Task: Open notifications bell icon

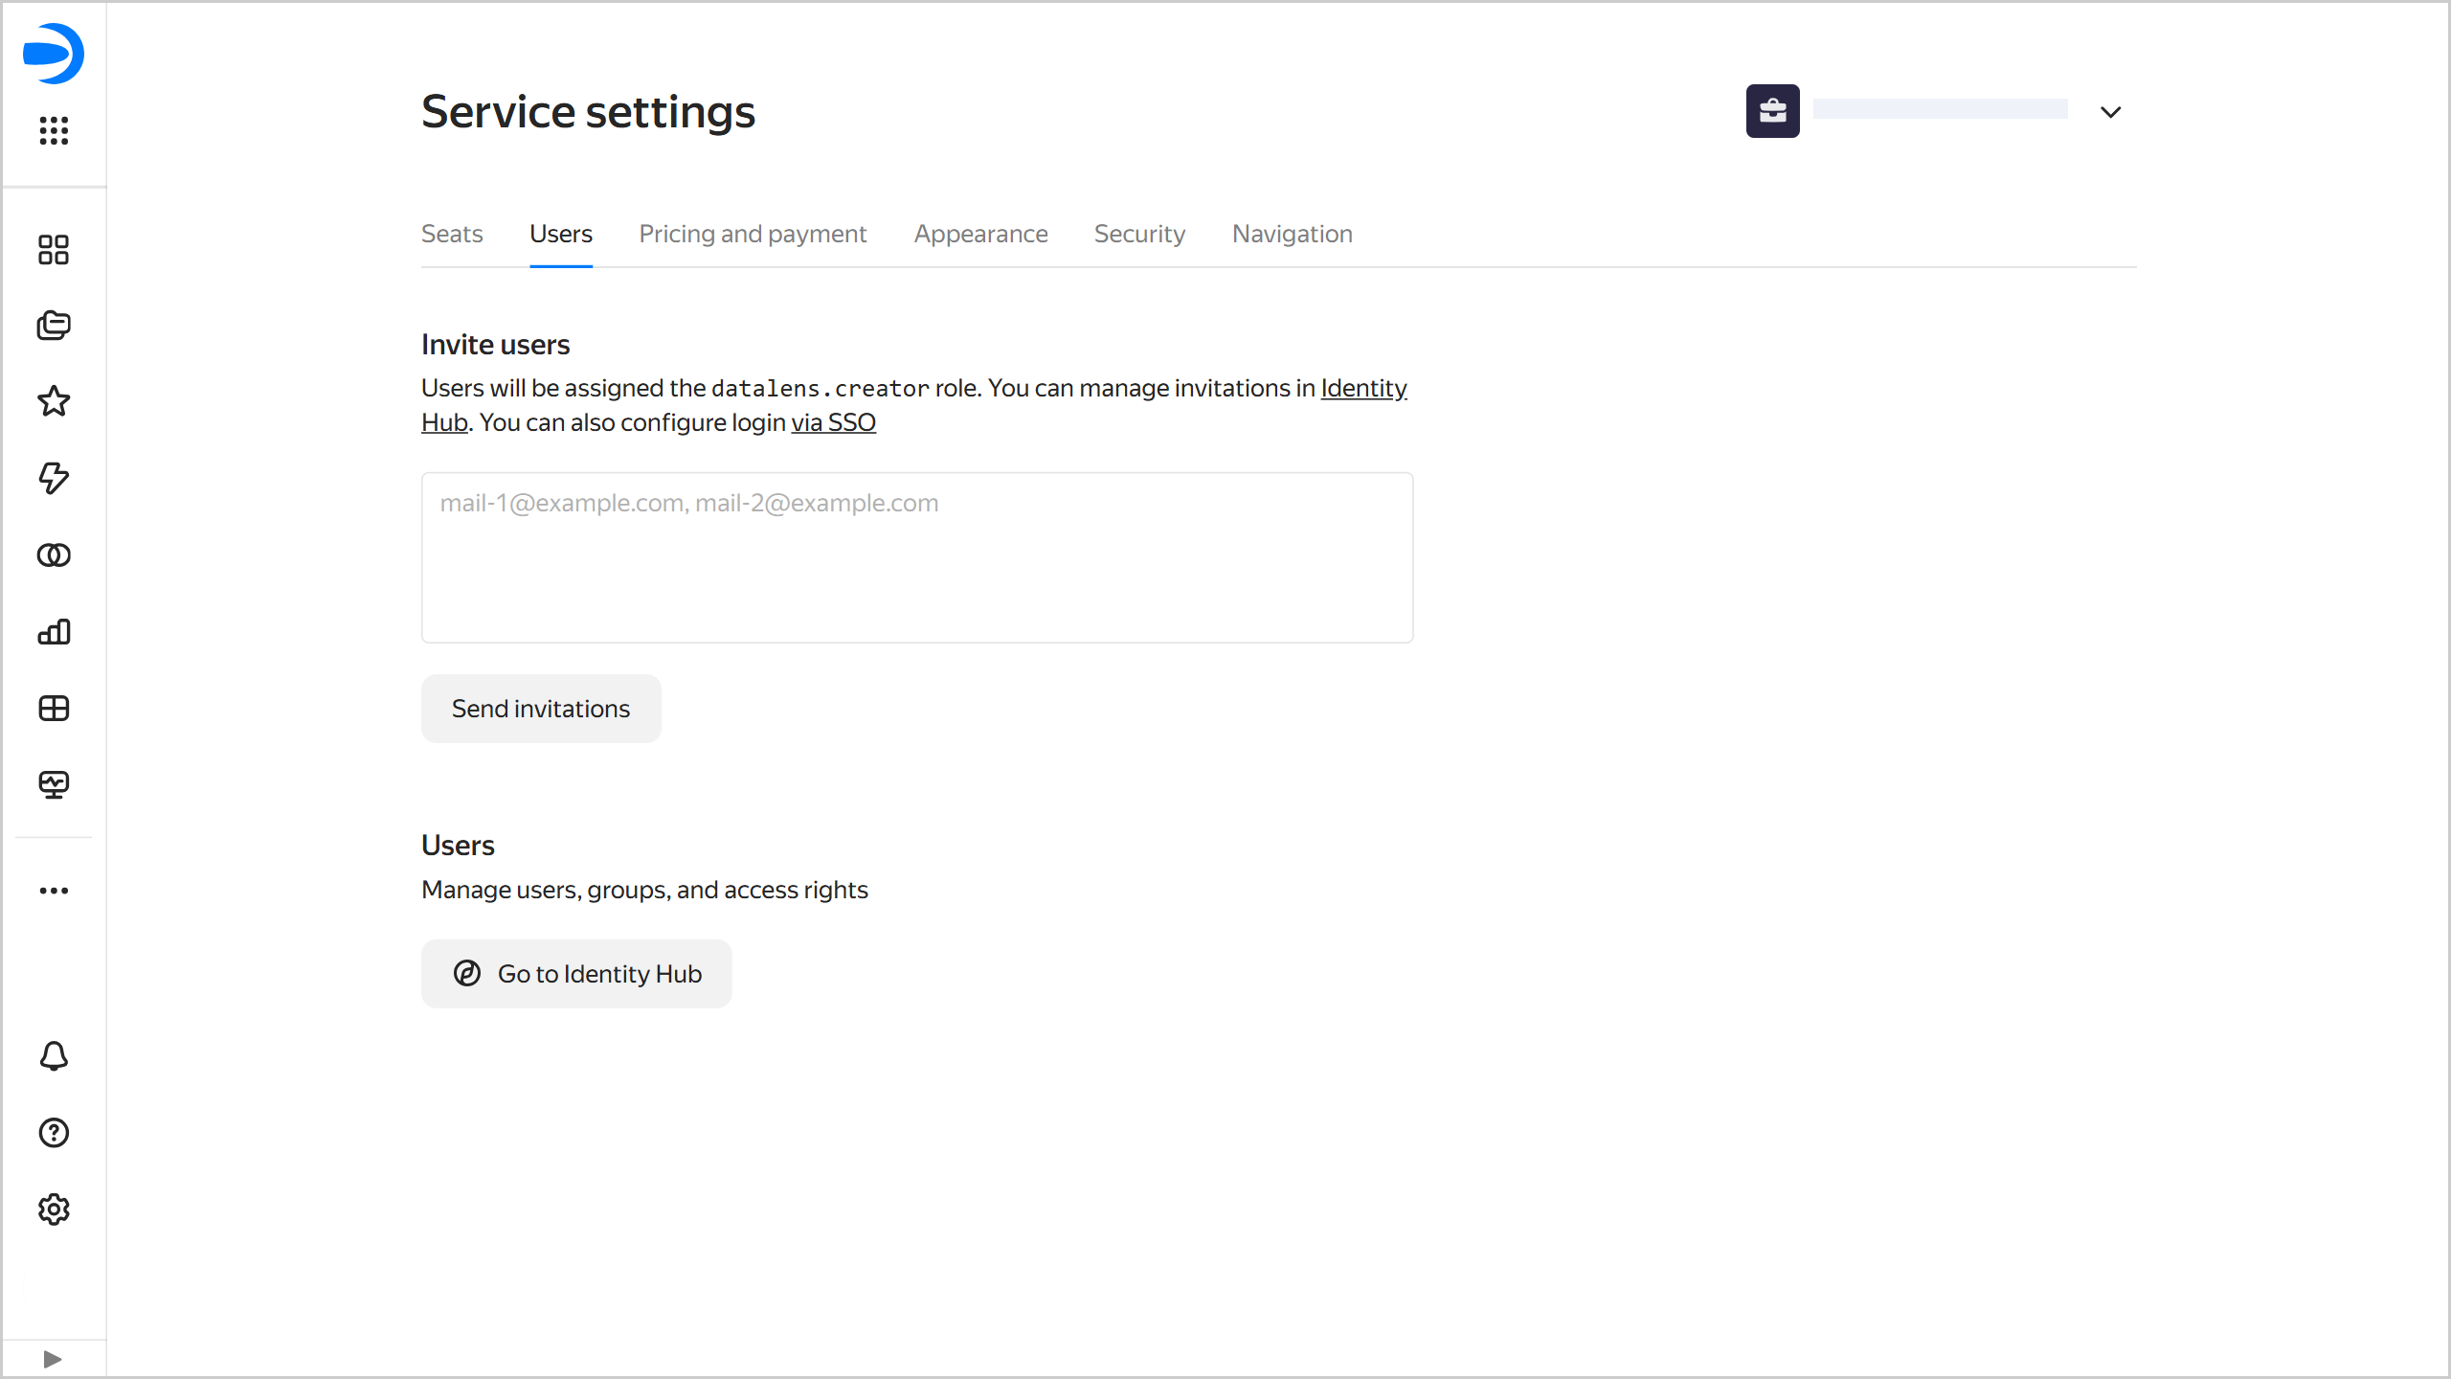Action: [54, 1056]
